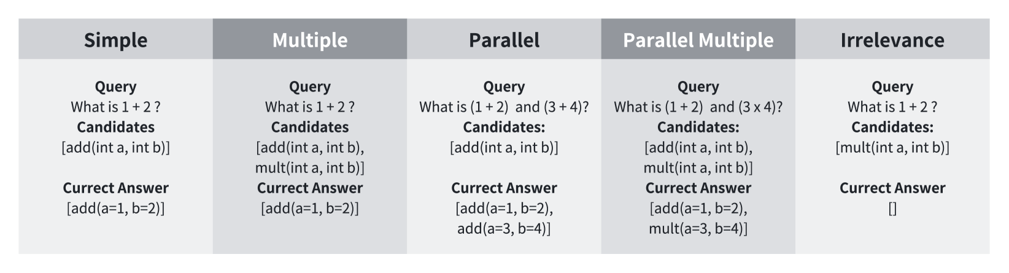Click the query text 'What is (1 + 2) and (3 + 4)?'
The height and width of the screenshot is (273, 1009).
coord(504,107)
